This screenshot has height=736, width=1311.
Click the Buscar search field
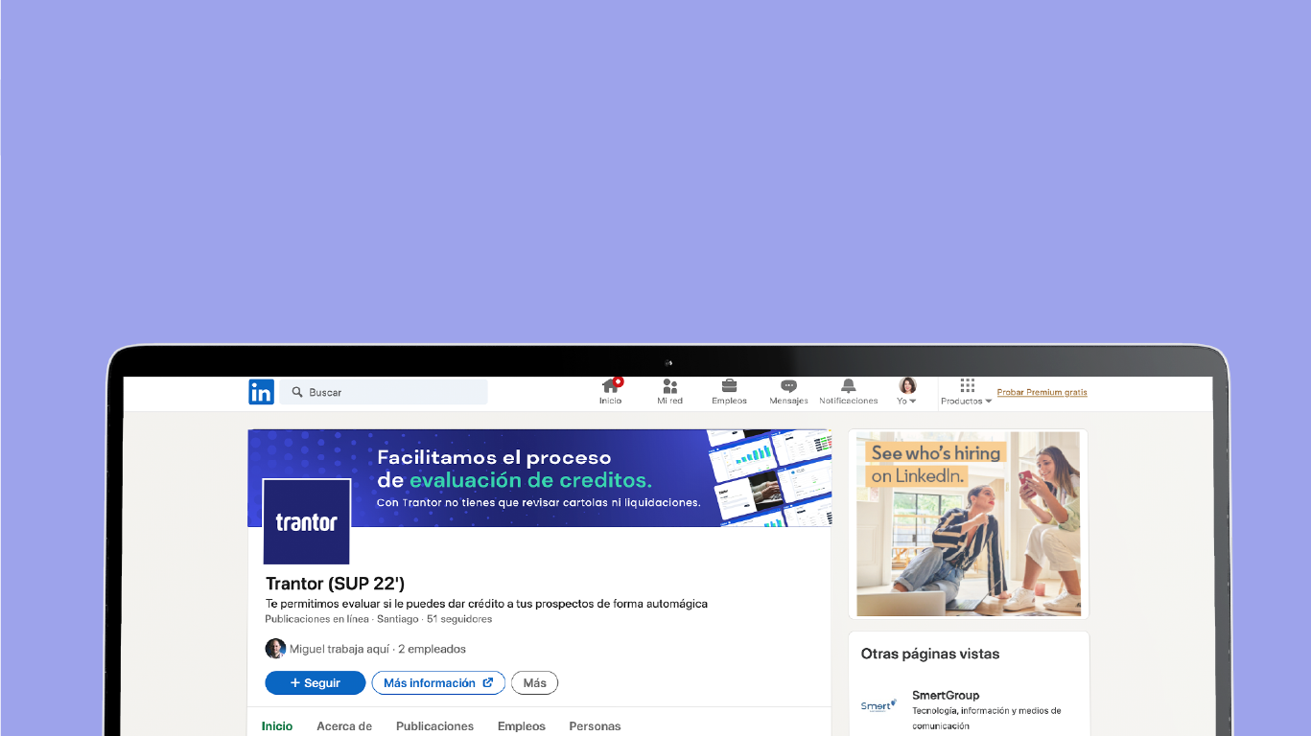pyautogui.click(x=384, y=392)
